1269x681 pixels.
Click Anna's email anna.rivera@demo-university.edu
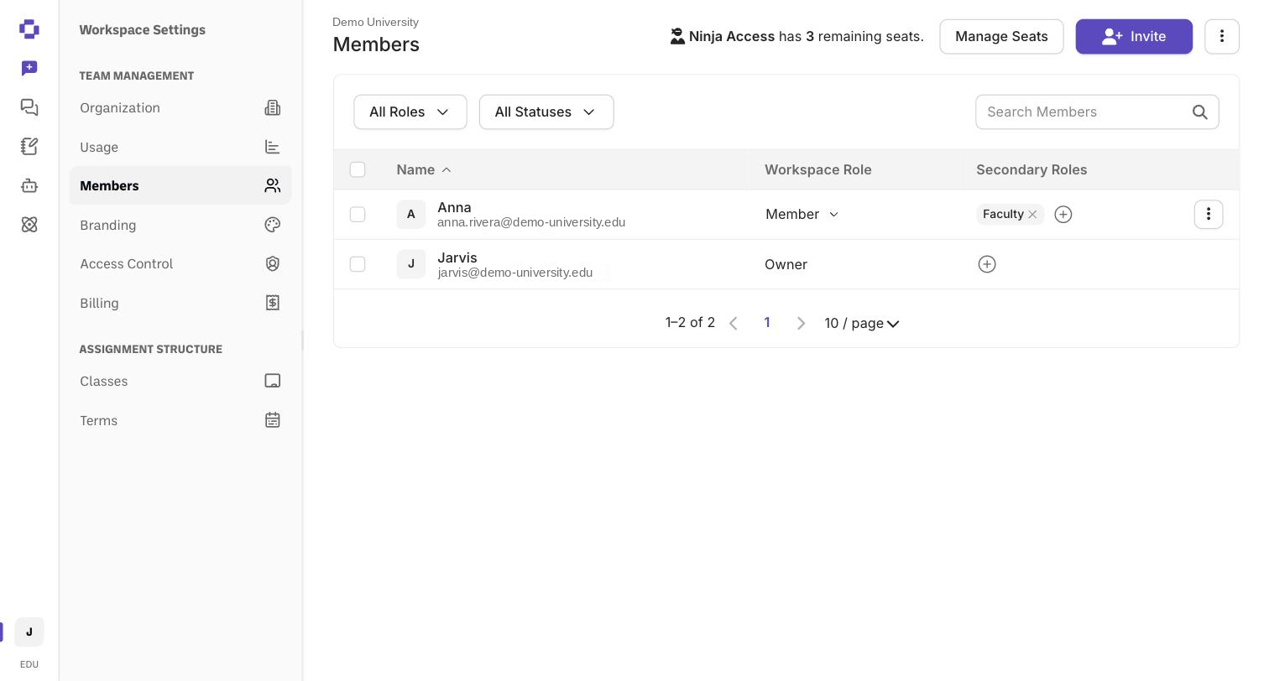click(x=531, y=222)
